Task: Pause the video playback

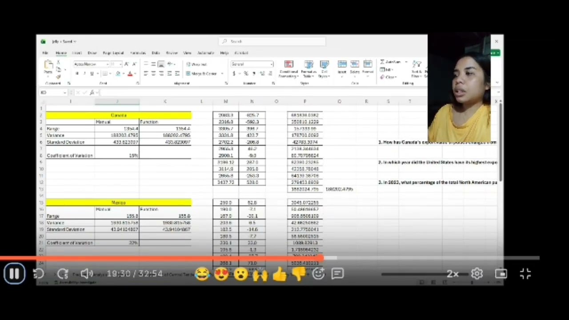Action: coord(14,274)
